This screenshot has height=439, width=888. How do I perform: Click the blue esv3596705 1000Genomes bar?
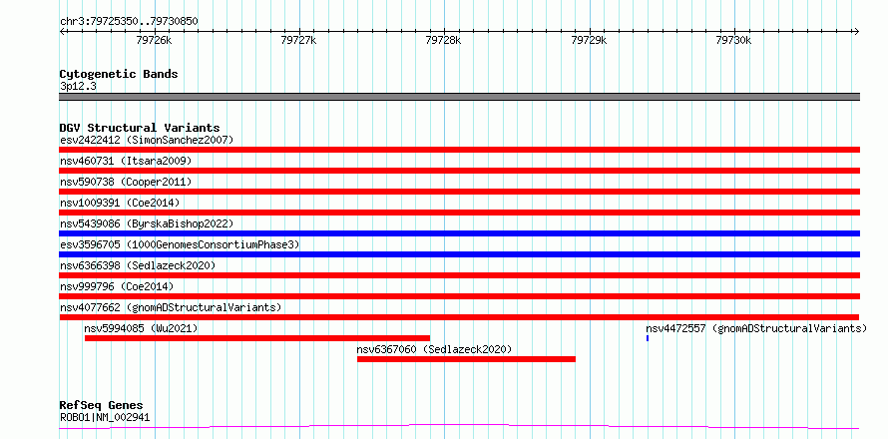pyautogui.click(x=459, y=254)
